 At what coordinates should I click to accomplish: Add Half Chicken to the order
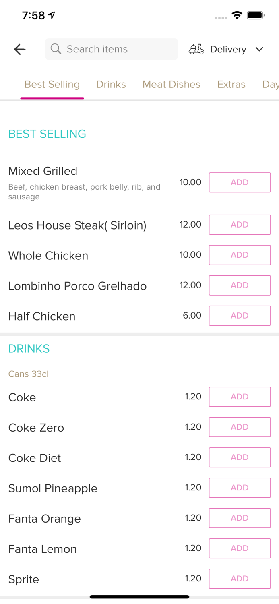click(x=240, y=316)
